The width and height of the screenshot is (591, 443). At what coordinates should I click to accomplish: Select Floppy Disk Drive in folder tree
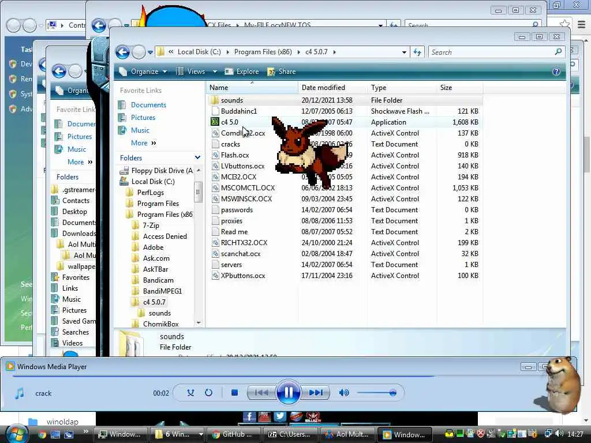coord(162,171)
